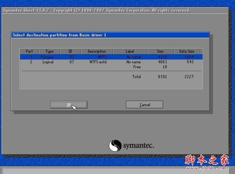Click the Total row showing 8192
Screen dimensions: 235x174
coord(163,77)
